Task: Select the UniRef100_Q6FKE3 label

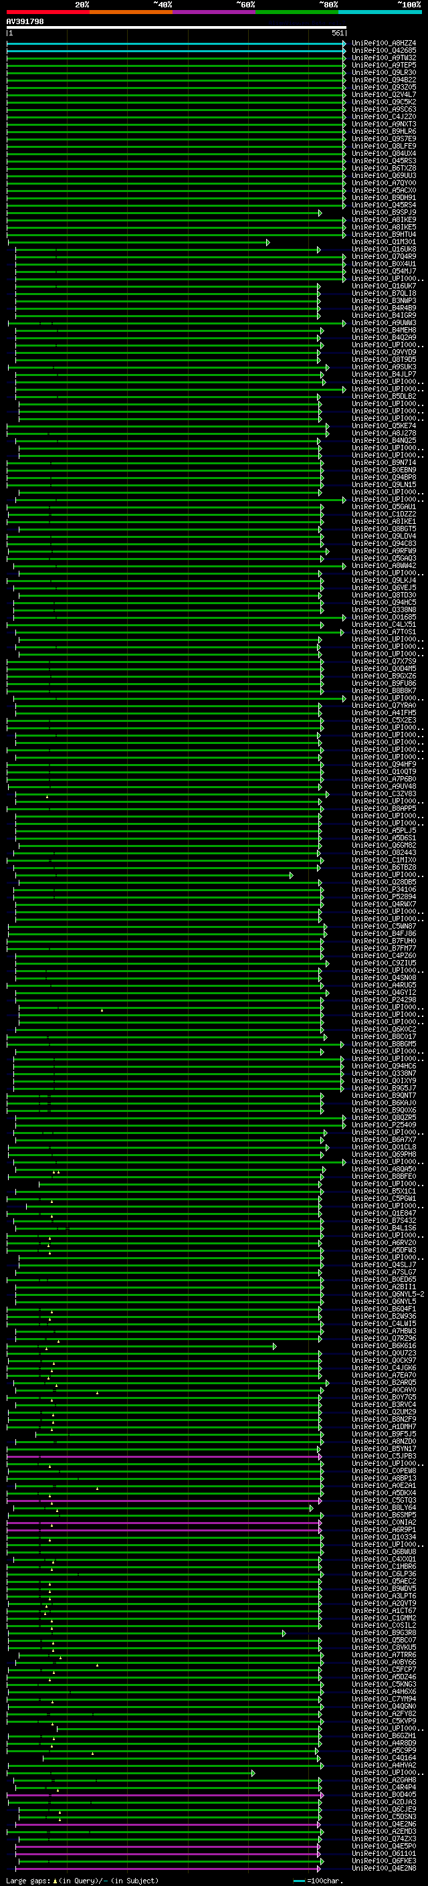Action: [x=384, y=1861]
